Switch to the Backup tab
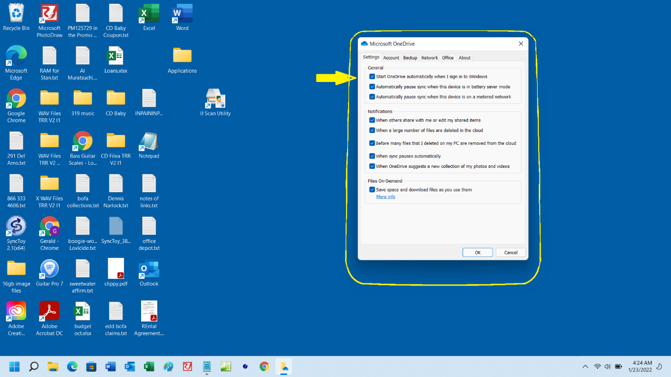This screenshot has height=377, width=671. 410,58
